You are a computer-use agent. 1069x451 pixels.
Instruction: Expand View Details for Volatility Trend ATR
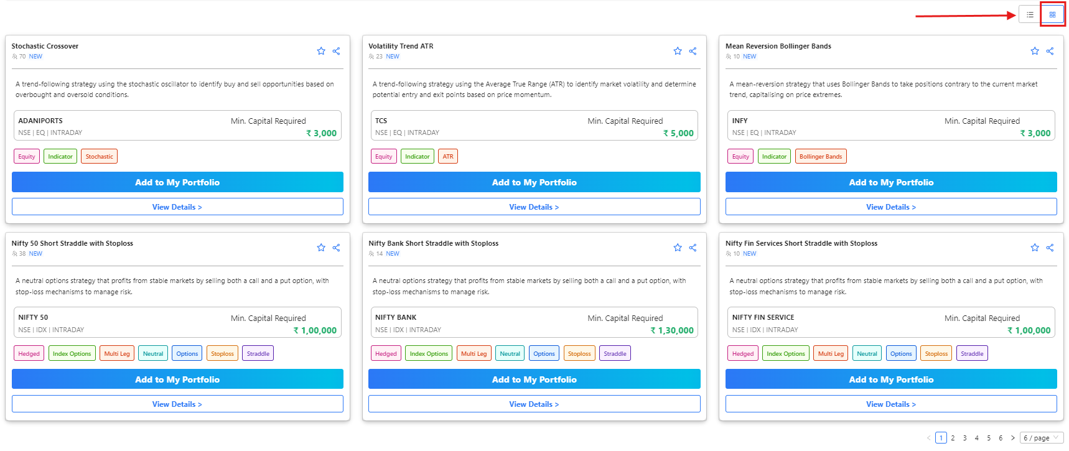pyautogui.click(x=534, y=207)
